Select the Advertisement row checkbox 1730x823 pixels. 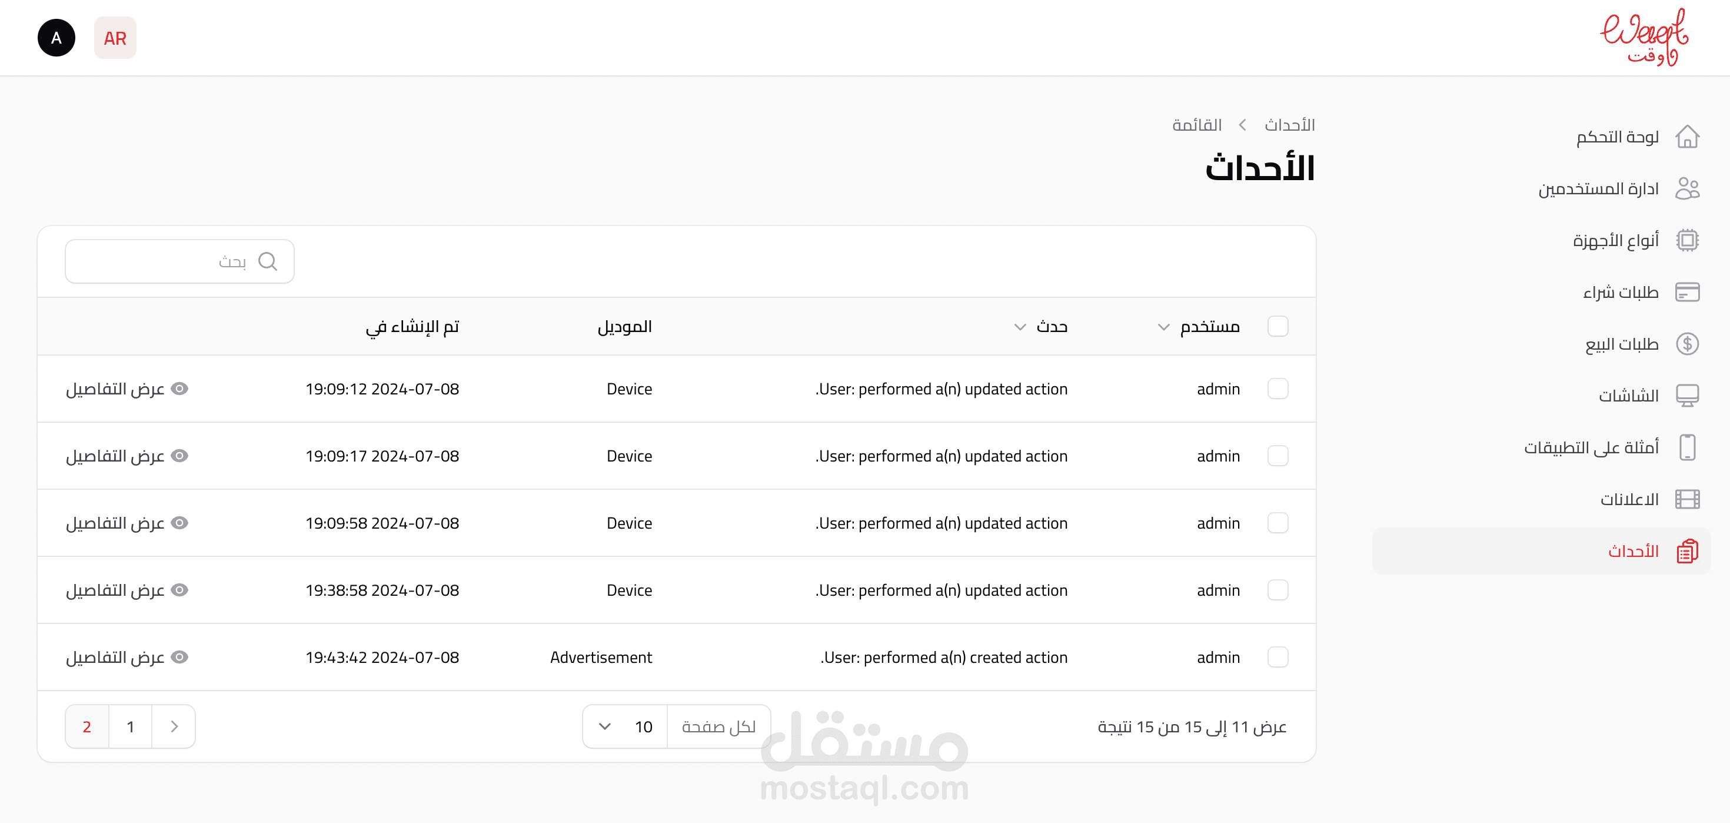click(1277, 657)
